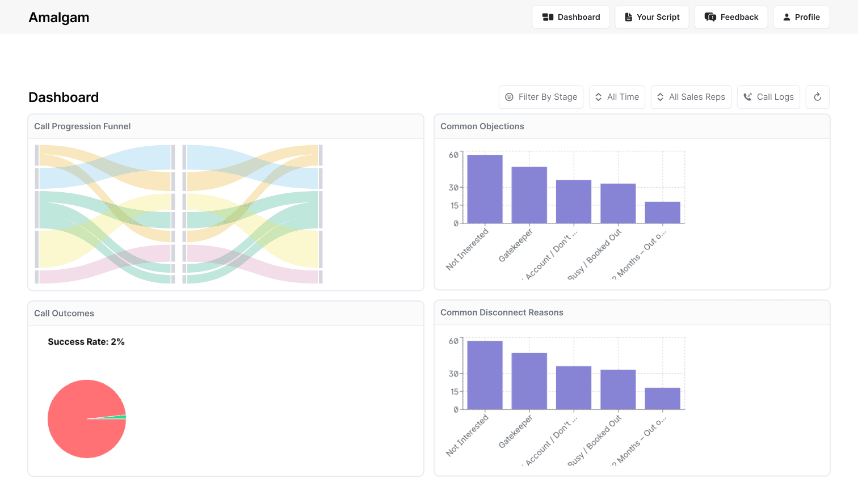
Task: Open the Profile page
Action: coord(801,17)
